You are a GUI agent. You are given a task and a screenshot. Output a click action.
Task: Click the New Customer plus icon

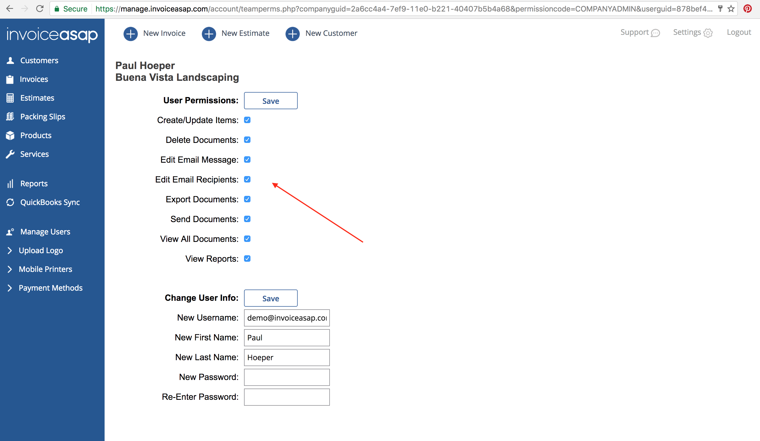click(x=292, y=33)
